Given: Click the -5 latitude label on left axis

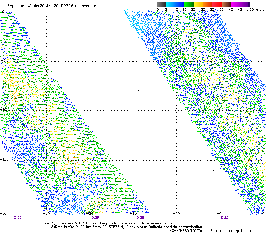Looking at the screenshot, I should (3, 61).
